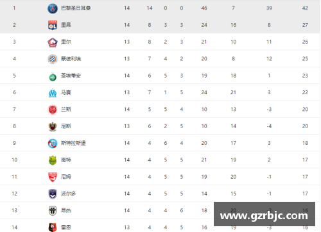Viewport: 321px width, 232px height.
Task: Select the 马赛 team name
Action: click(x=66, y=92)
